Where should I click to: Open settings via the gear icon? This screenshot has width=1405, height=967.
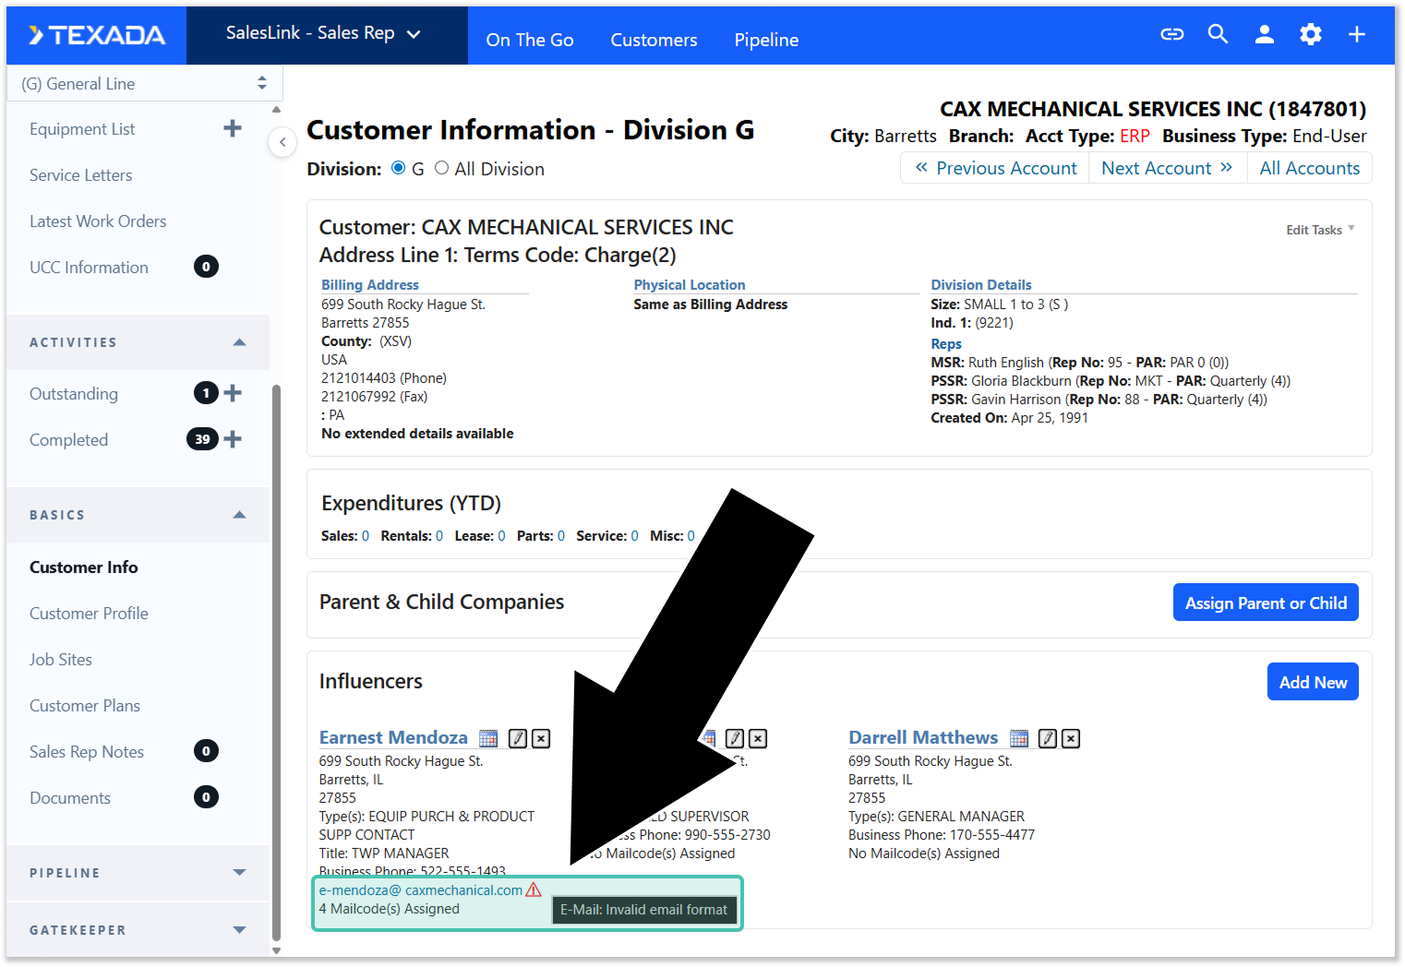click(x=1310, y=35)
